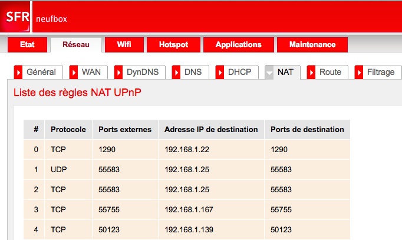Select destination IP 192.168.1.167 cell
Screen dimensions: 402x240
(x=189, y=209)
